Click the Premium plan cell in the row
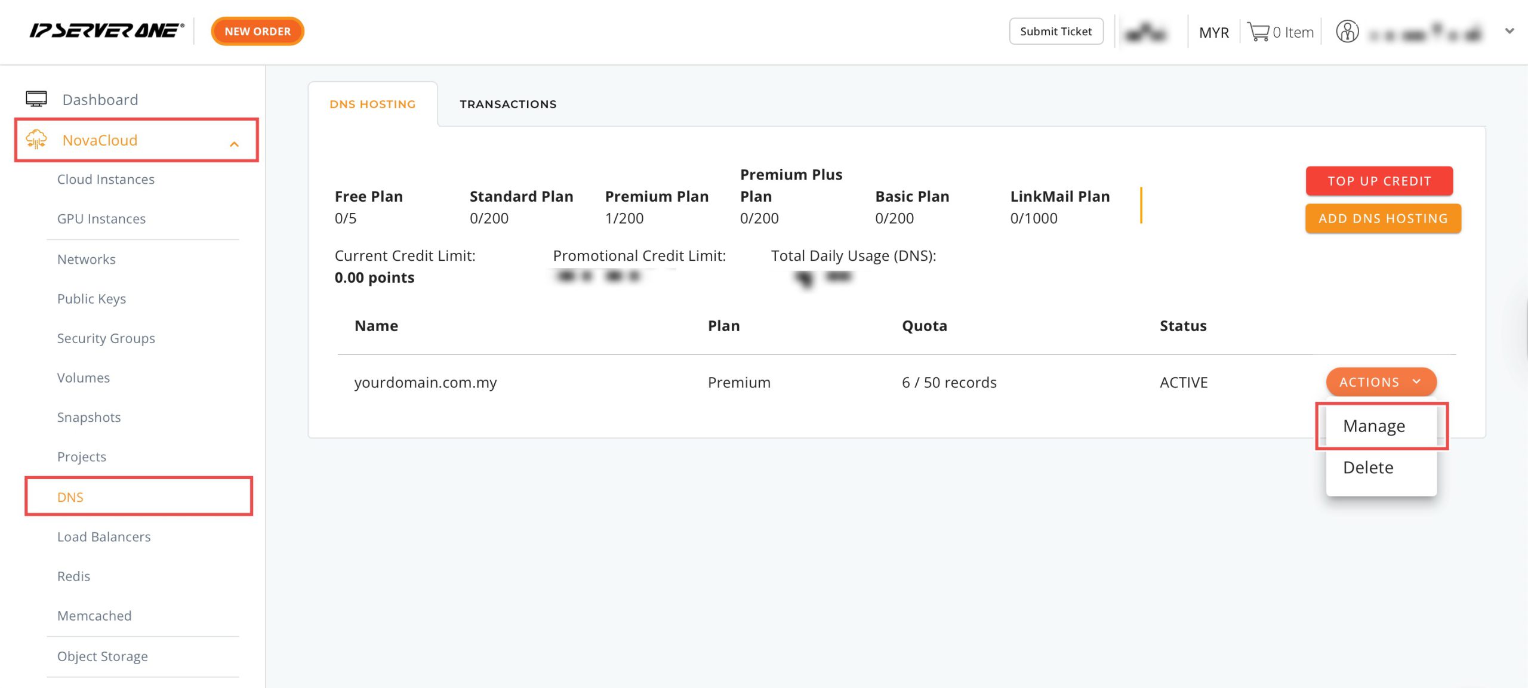Image resolution: width=1528 pixels, height=688 pixels. point(739,382)
